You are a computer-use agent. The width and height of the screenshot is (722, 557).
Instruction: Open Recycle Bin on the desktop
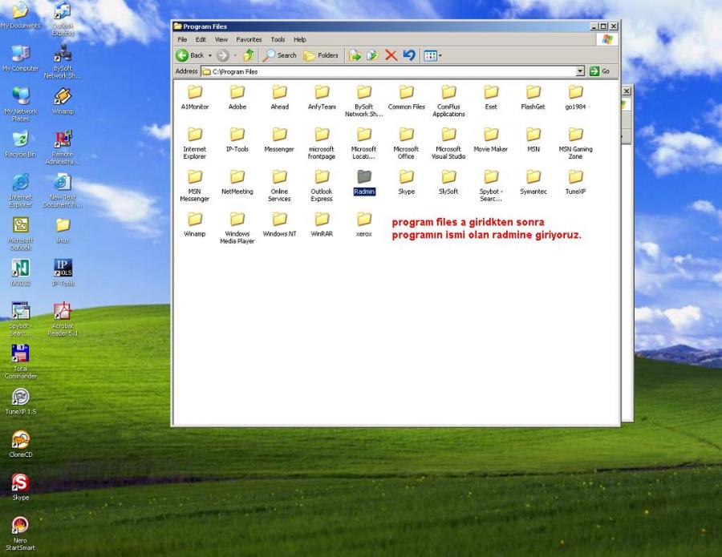click(20, 144)
